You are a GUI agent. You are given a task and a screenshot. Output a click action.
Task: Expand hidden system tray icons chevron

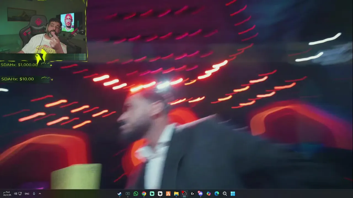[x=40, y=194]
